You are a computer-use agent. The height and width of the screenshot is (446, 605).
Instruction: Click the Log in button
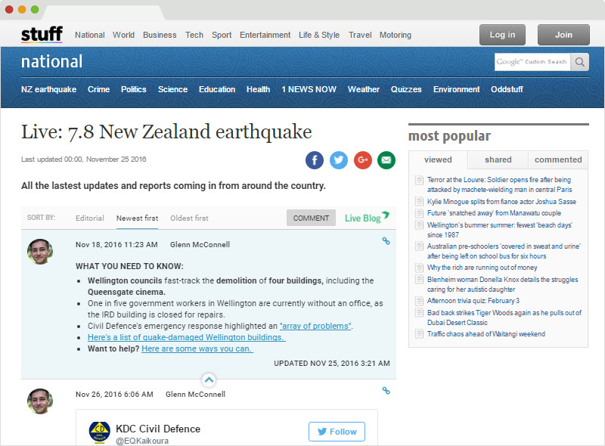502,35
